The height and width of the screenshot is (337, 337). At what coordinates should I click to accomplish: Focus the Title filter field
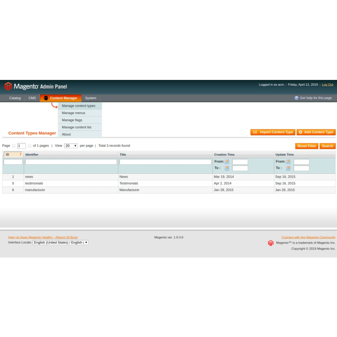(x=165, y=162)
